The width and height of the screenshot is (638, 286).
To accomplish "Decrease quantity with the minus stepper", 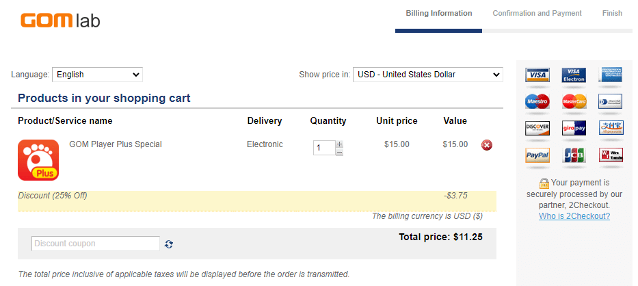I will [339, 152].
